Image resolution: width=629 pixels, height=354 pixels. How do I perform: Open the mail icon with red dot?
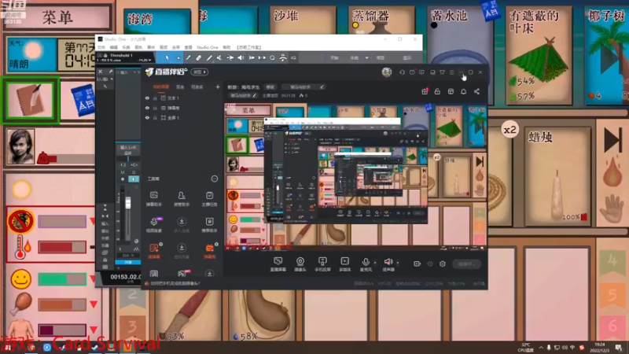[412, 72]
